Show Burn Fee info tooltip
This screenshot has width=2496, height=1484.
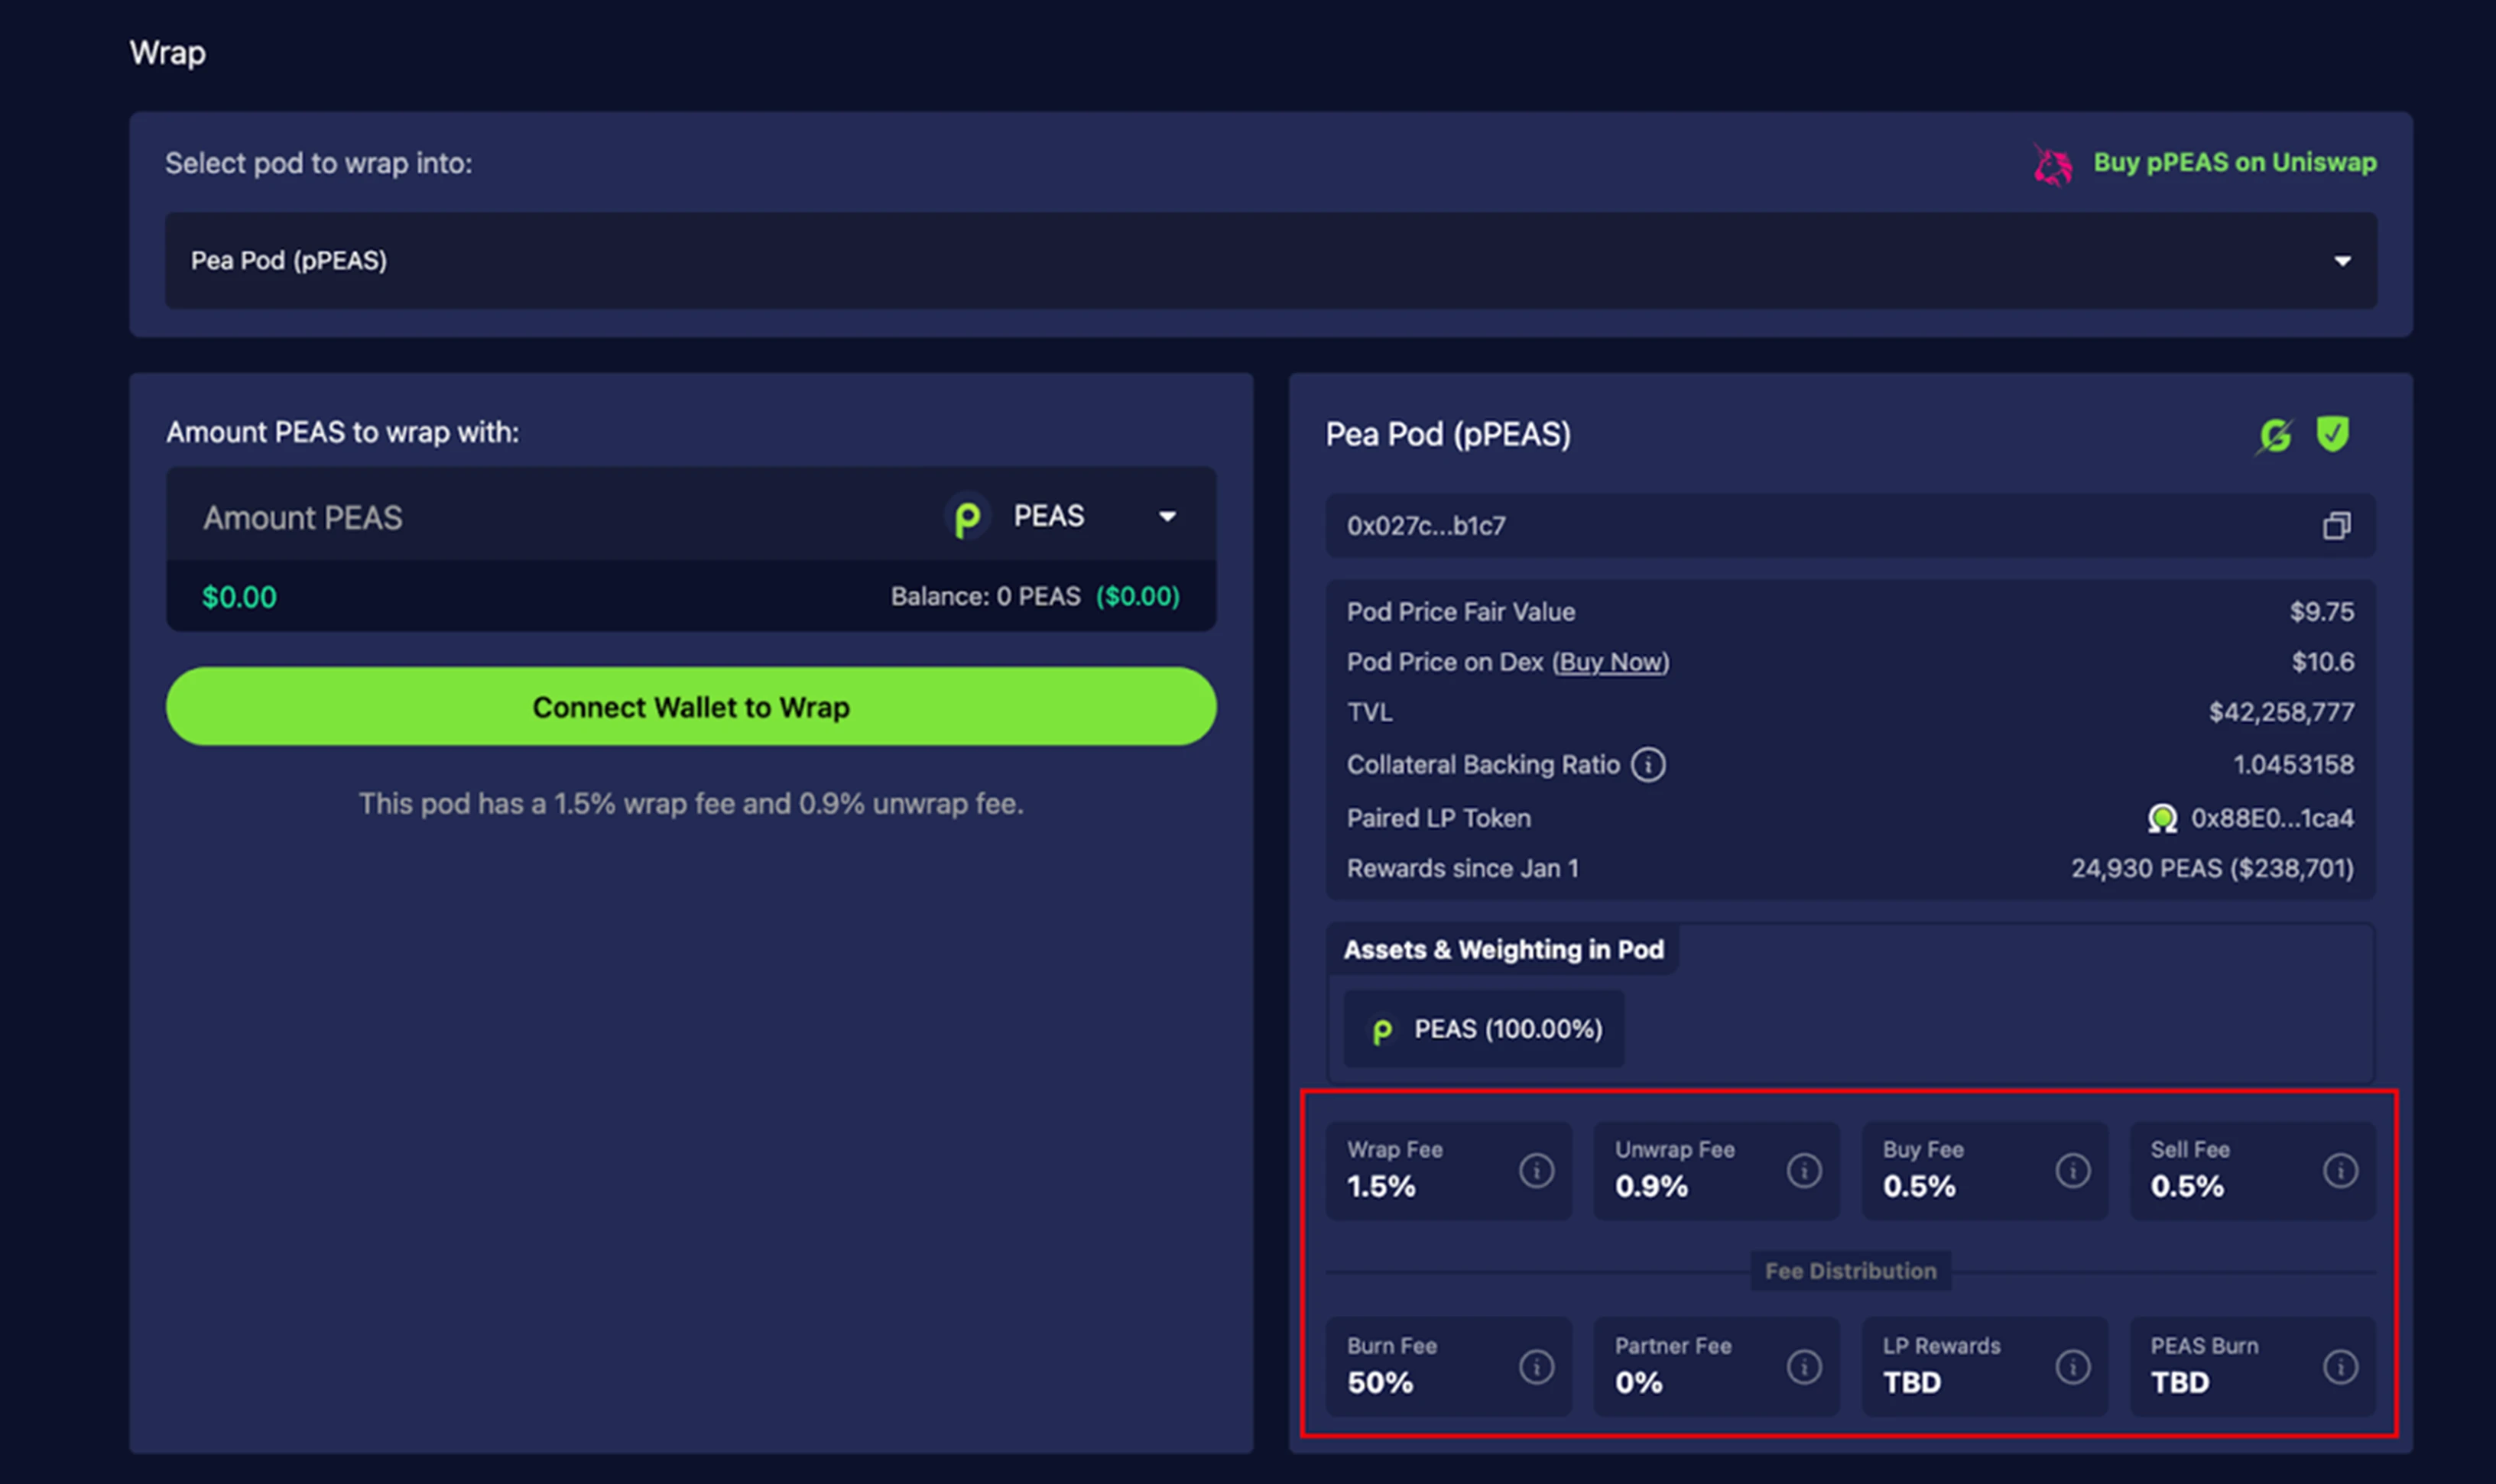pos(1537,1366)
